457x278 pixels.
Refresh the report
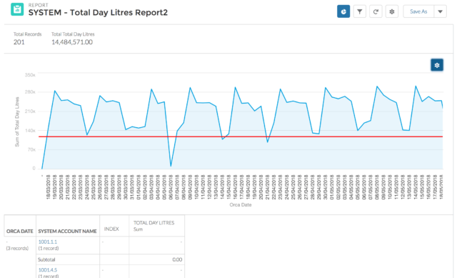click(x=376, y=11)
